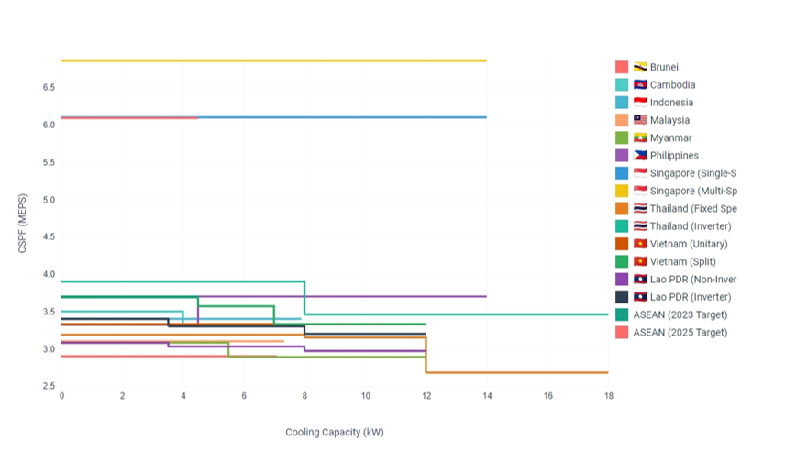The width and height of the screenshot is (785, 451).
Task: Click the Vietnam (Split) legend swatch
Action: click(x=622, y=261)
